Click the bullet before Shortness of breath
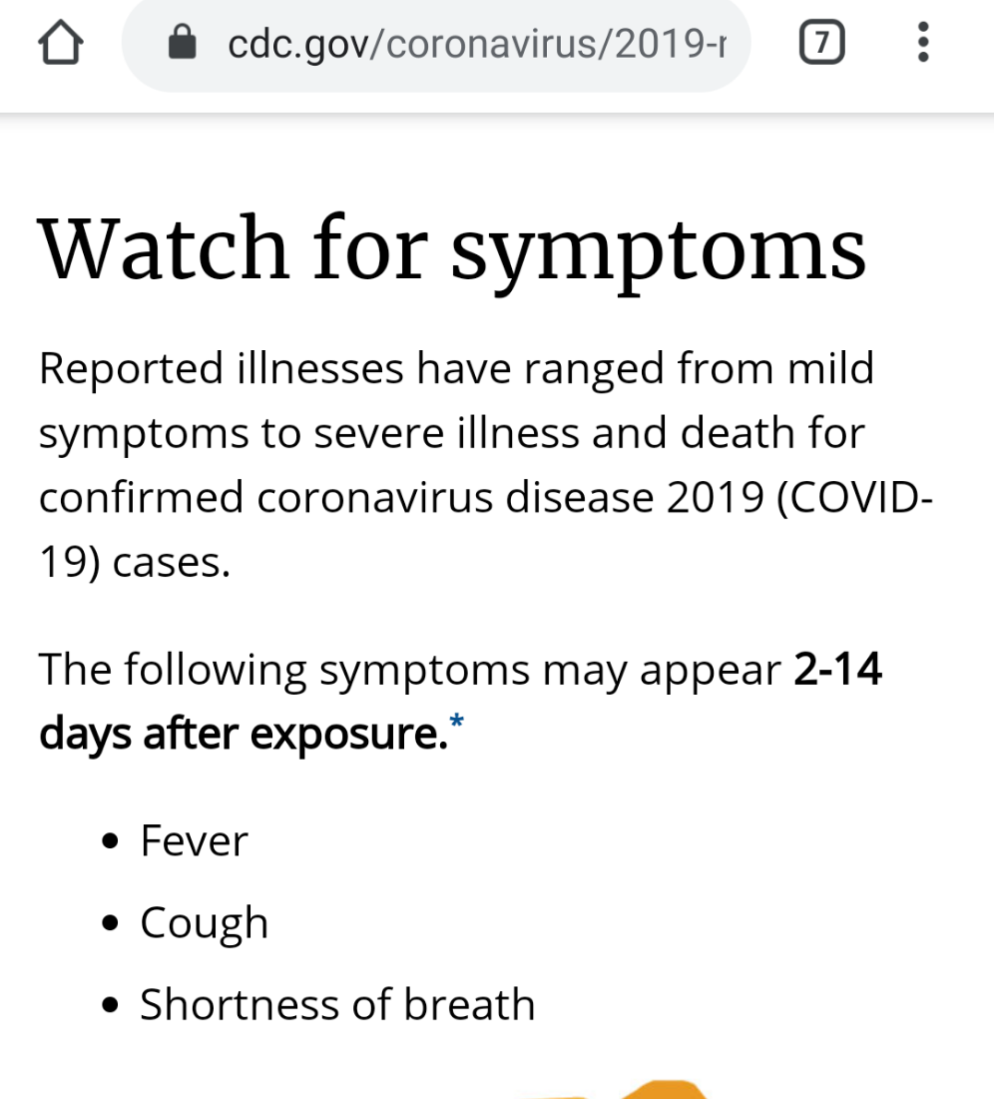Screen dimensions: 994x1099 (x=110, y=1004)
